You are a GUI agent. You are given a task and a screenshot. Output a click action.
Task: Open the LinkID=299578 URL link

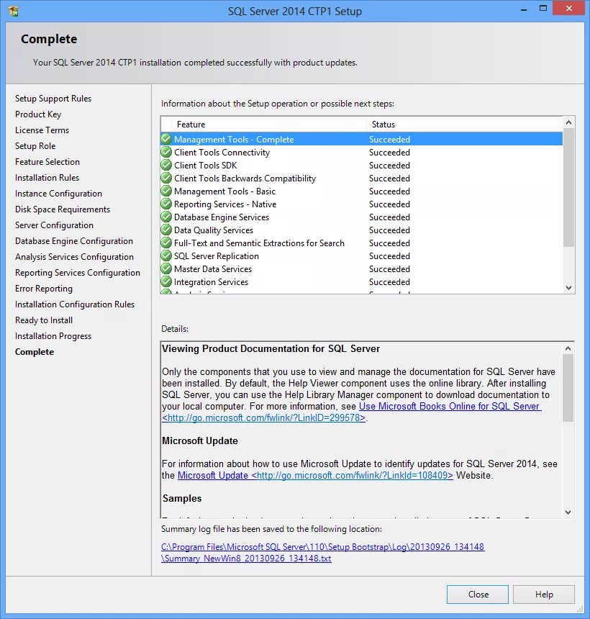coord(263,417)
